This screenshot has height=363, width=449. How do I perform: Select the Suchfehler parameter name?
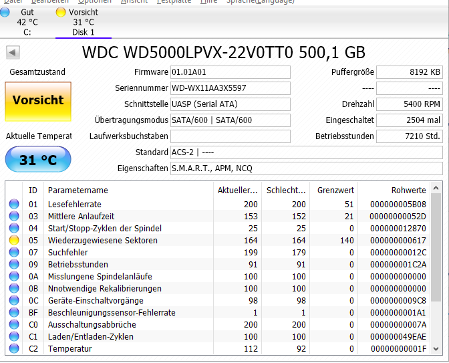click(x=67, y=253)
